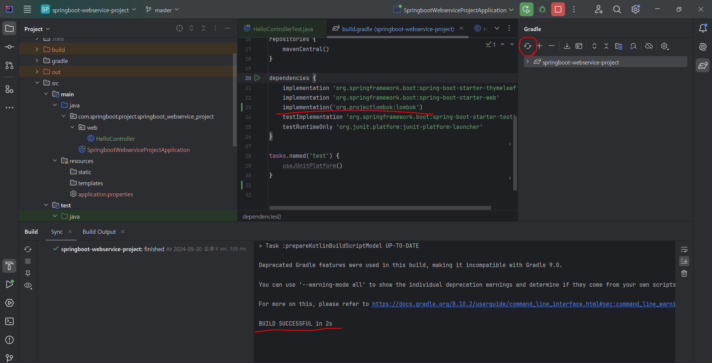Open Gradle build tool settings
Image resolution: width=712 pixels, height=363 pixels.
(665, 46)
